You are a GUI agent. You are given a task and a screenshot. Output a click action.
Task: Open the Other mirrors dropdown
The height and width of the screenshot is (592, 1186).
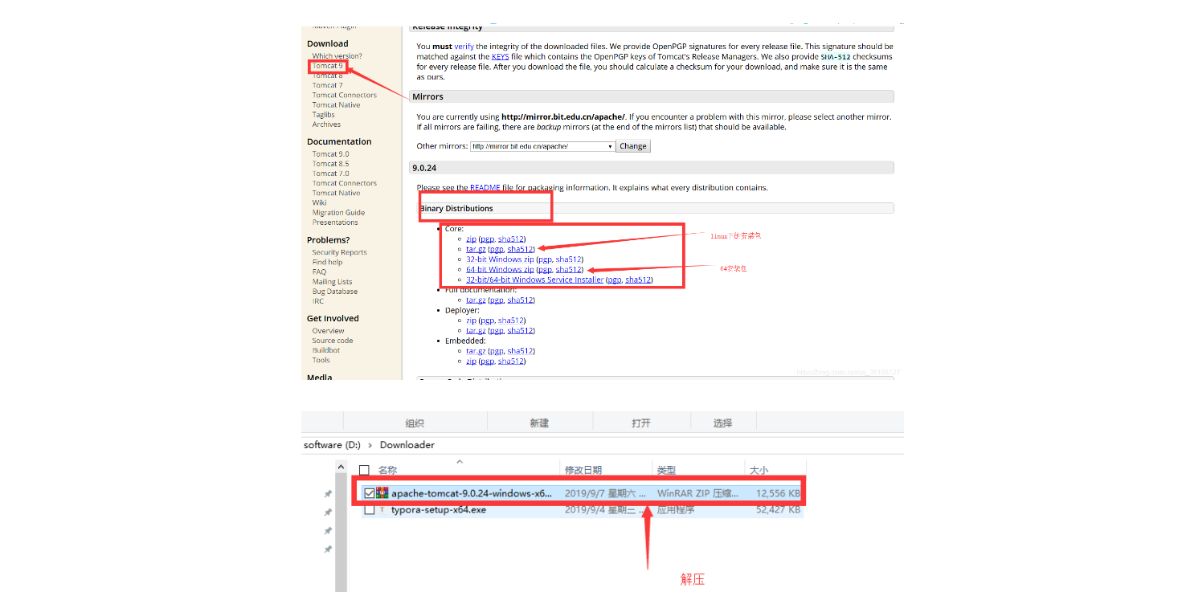point(609,146)
